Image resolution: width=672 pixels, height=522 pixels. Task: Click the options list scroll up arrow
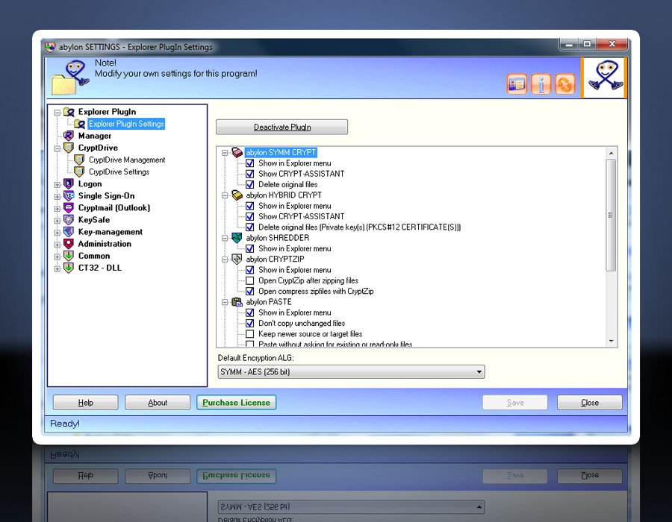click(x=611, y=153)
